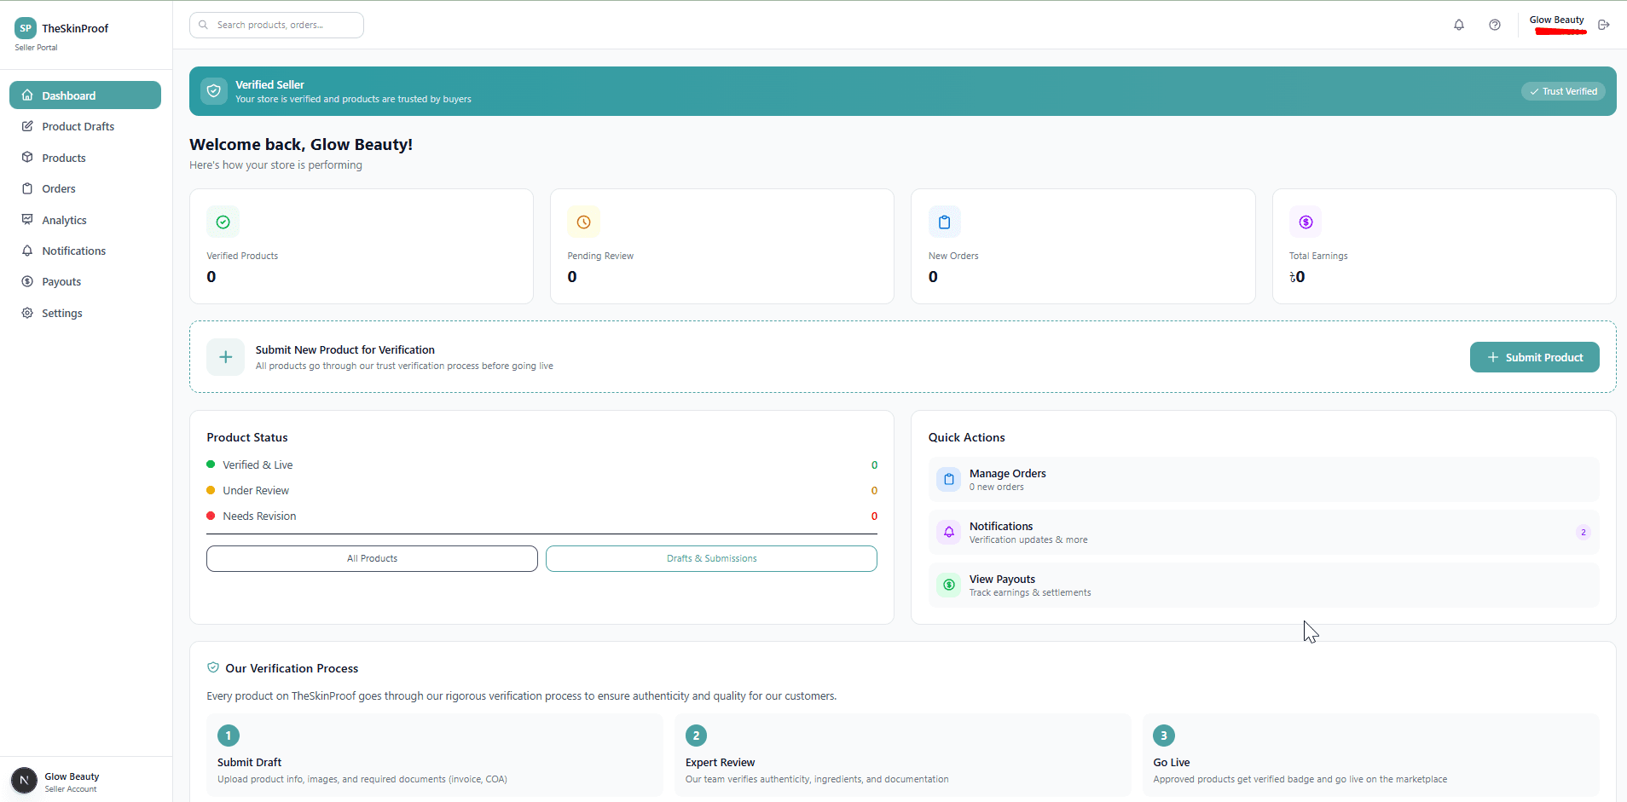Open Manage Orders quick action
This screenshot has height=802, width=1627.
pyautogui.click(x=1007, y=479)
